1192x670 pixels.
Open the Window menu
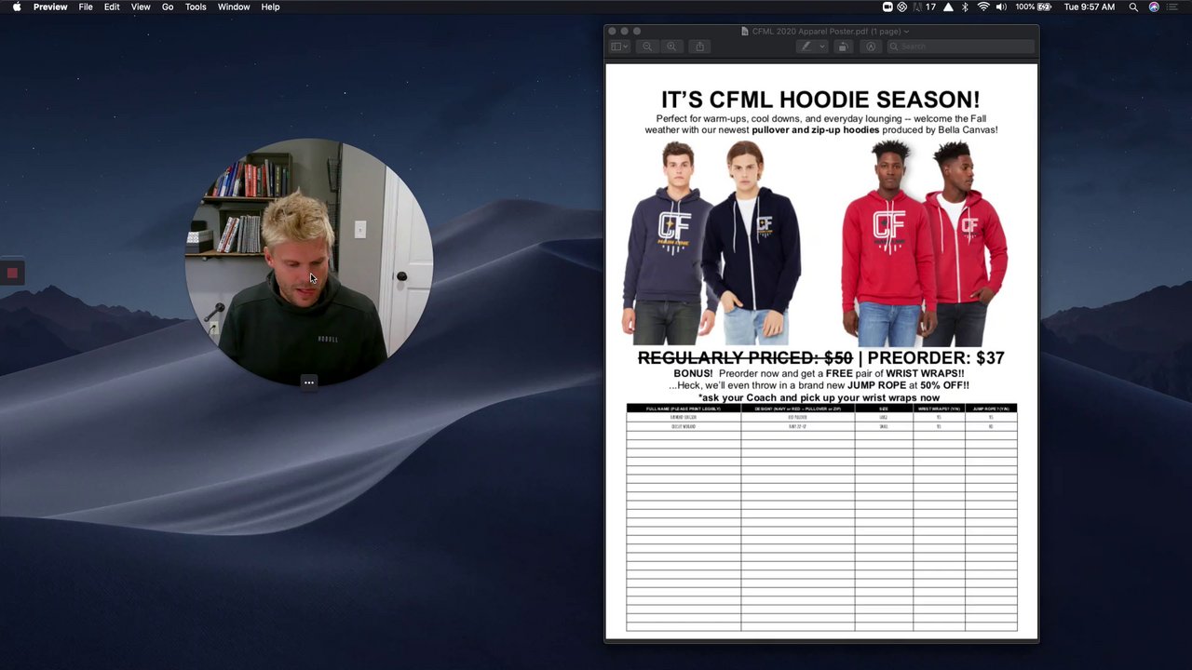pos(234,7)
